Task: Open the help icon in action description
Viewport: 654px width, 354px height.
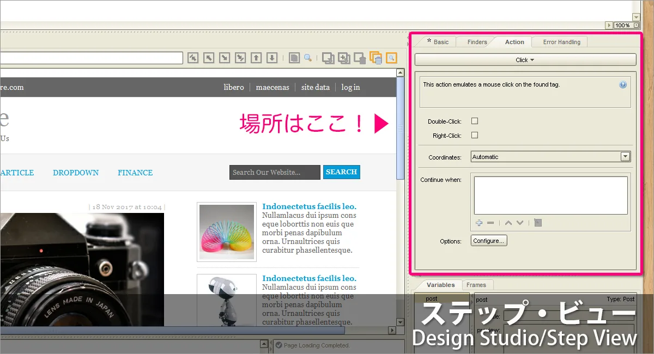Action: tap(623, 85)
